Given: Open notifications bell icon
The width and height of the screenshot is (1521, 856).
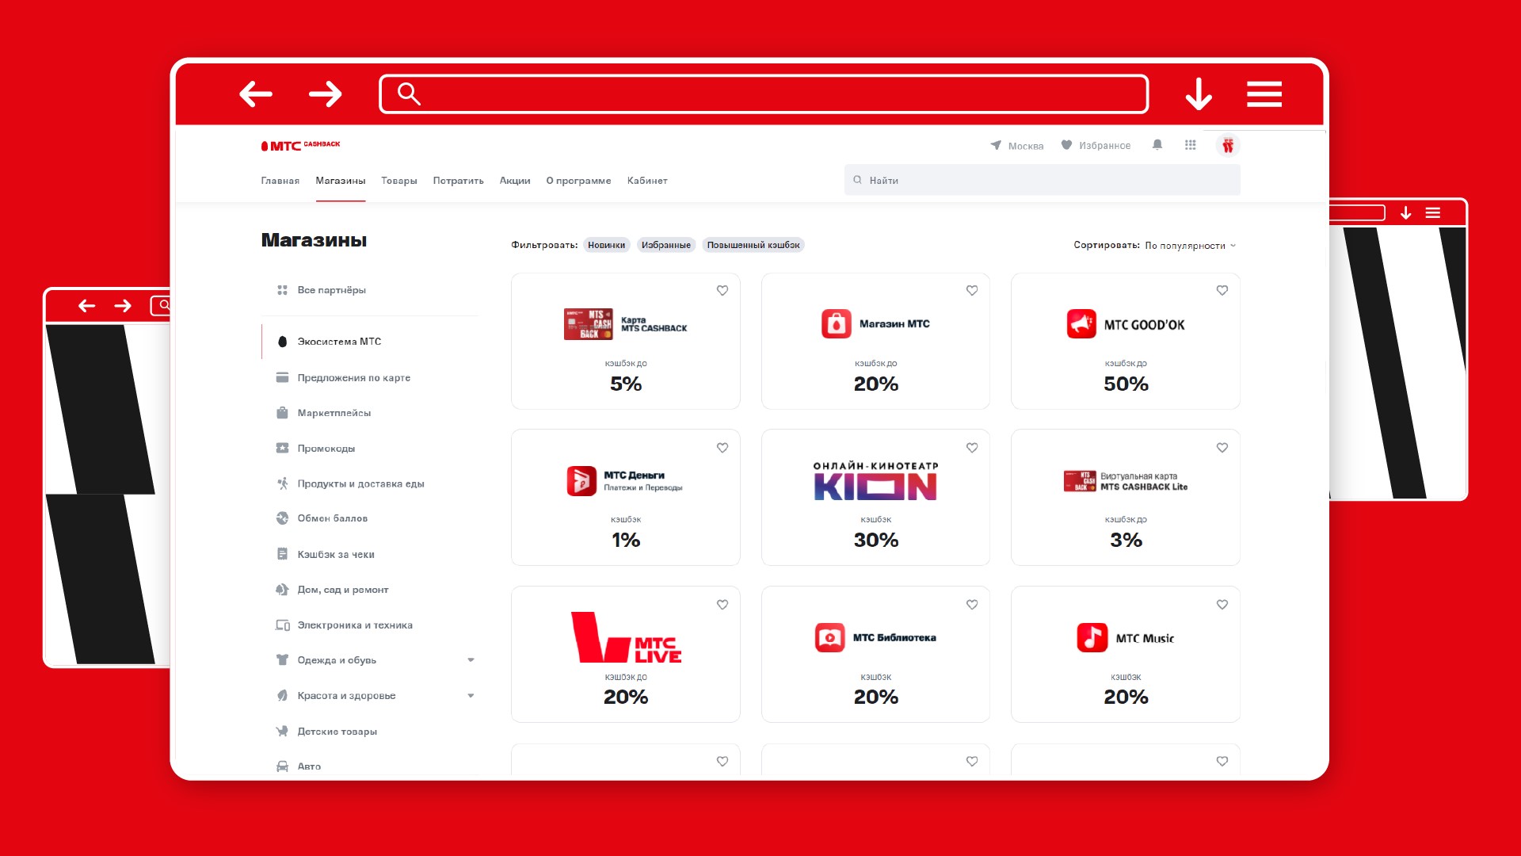Looking at the screenshot, I should (x=1157, y=145).
